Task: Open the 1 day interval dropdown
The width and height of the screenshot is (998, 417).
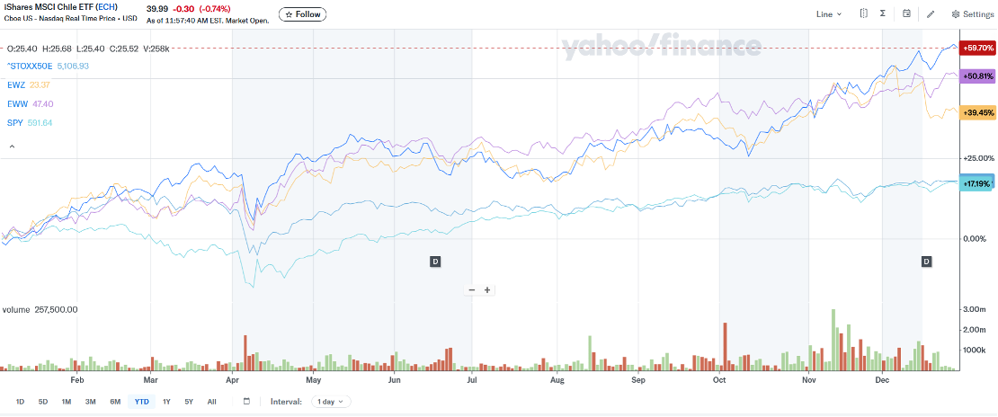Action: click(x=331, y=402)
